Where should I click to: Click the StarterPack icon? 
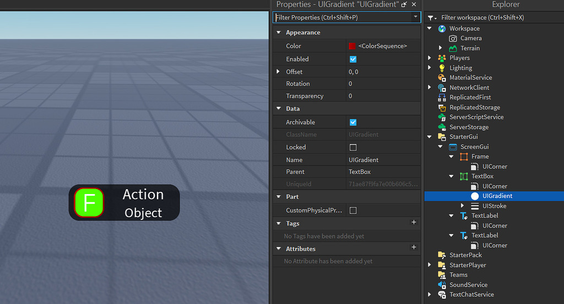(x=442, y=255)
